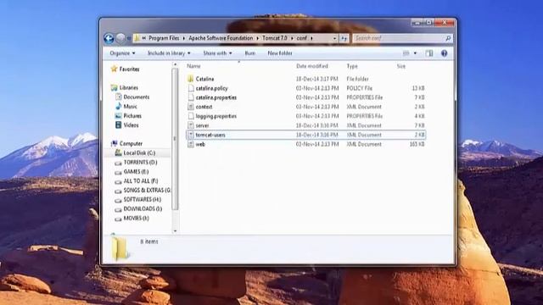Expand arrow after Program Files breadcrumb
Screen dimensions: 543x305
click(x=184, y=38)
